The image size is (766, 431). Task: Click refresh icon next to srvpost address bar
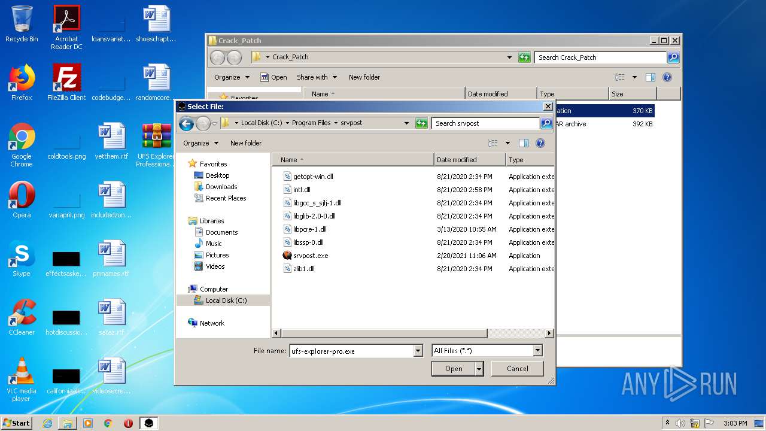click(421, 123)
